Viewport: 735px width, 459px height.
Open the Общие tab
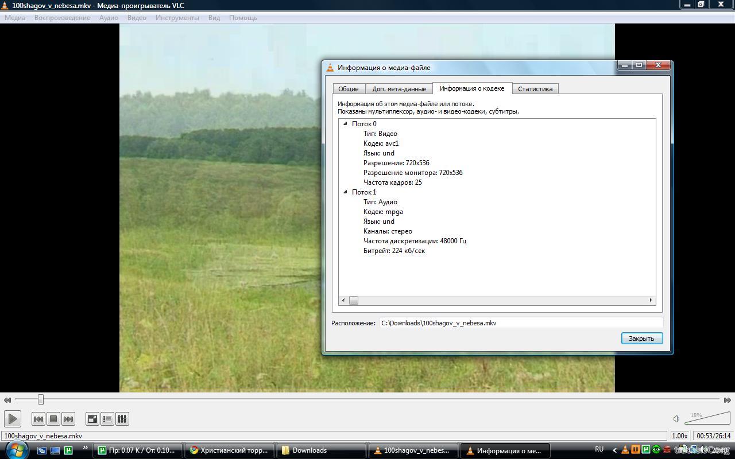(x=349, y=89)
